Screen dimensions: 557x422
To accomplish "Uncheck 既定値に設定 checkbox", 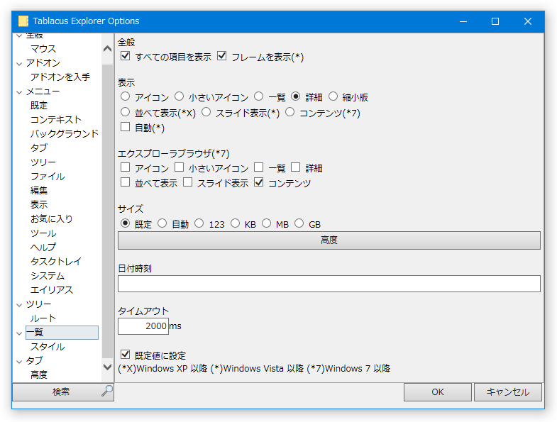I will coord(125,354).
